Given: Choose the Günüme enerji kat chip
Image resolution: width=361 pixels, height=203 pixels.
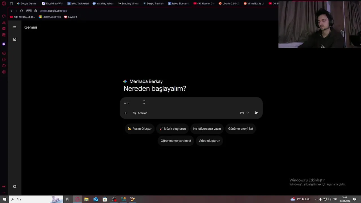Looking at the screenshot, I should pos(241,129).
